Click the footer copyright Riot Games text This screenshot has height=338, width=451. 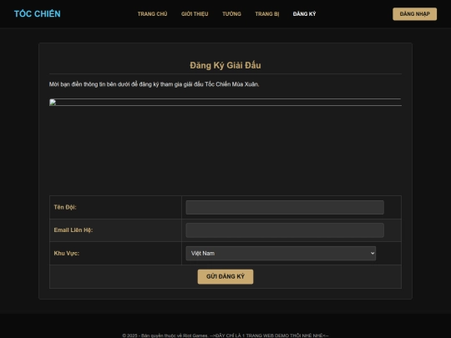click(x=225, y=335)
